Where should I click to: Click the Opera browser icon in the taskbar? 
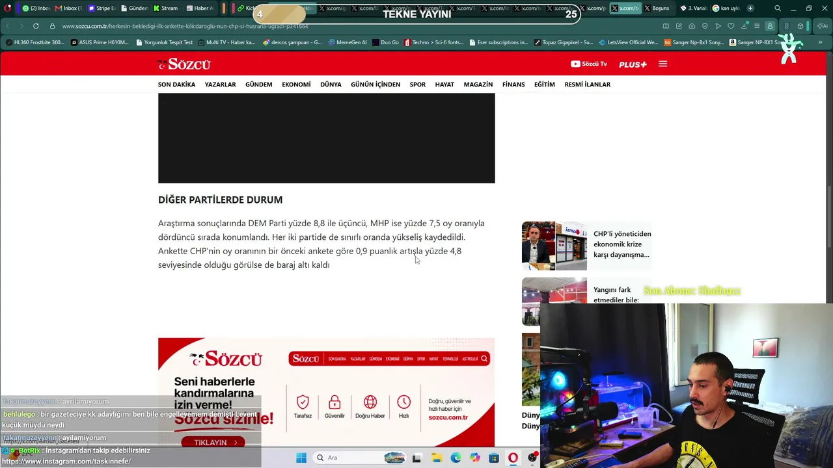click(x=513, y=458)
